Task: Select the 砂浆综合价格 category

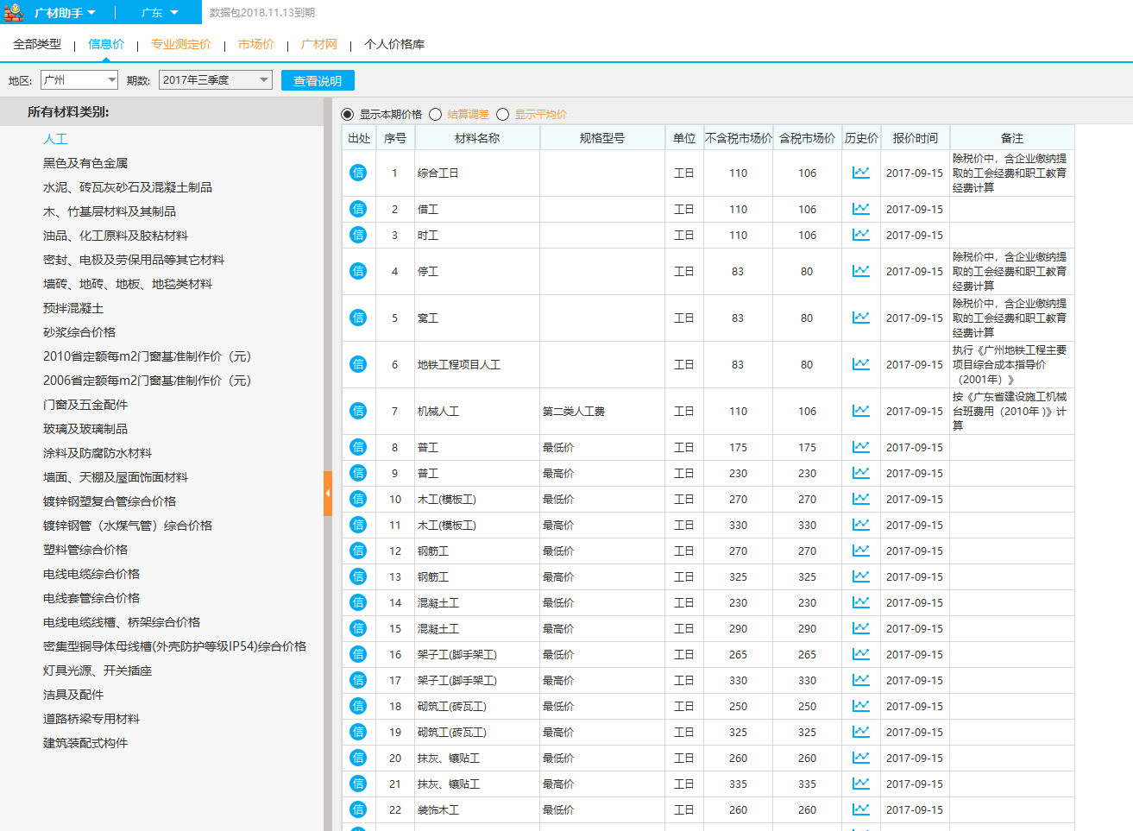Action: click(79, 332)
